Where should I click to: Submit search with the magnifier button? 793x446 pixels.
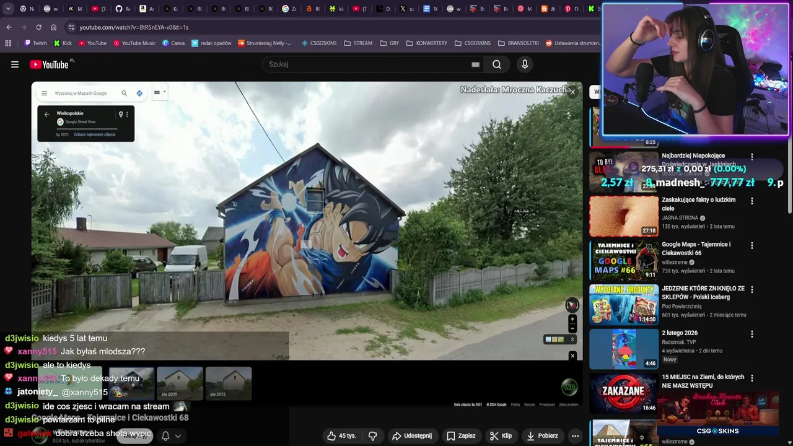(x=497, y=64)
